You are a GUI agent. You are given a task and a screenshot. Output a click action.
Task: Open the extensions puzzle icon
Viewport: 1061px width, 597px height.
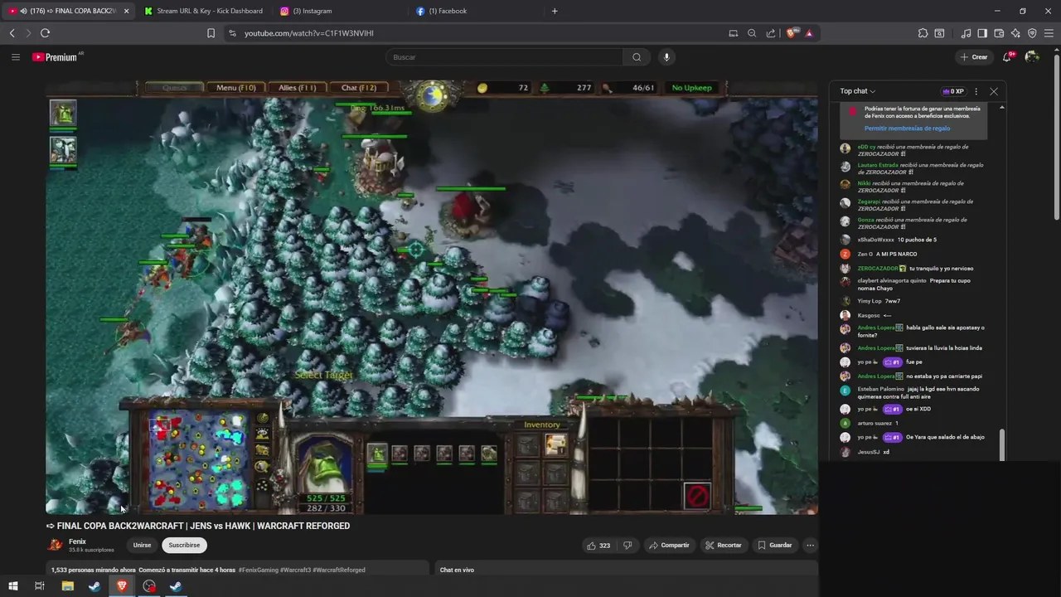[923, 33]
